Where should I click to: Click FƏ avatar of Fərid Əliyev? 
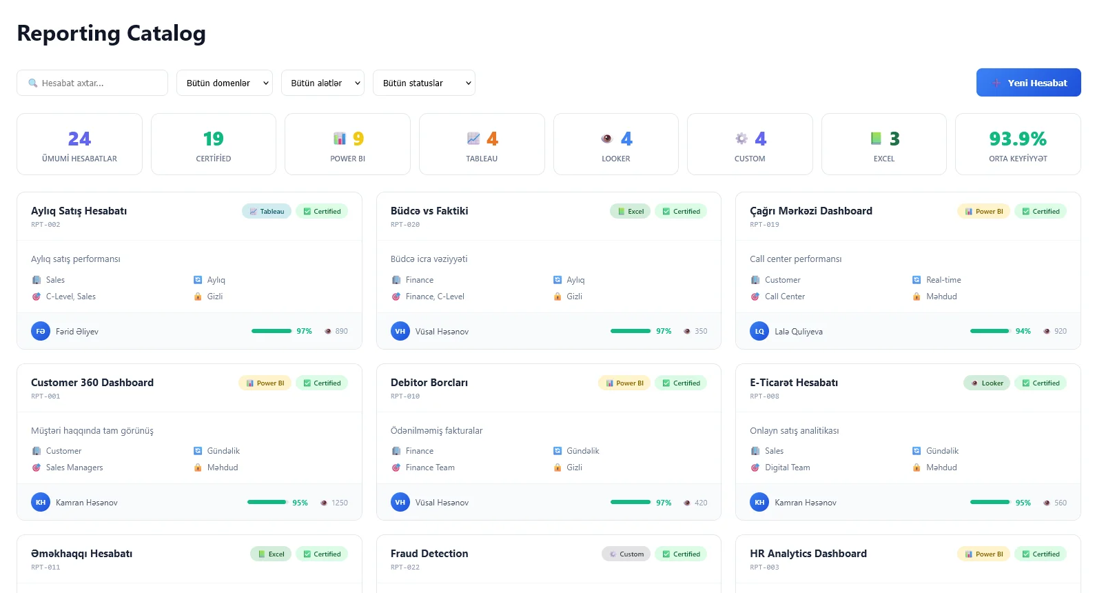41,331
